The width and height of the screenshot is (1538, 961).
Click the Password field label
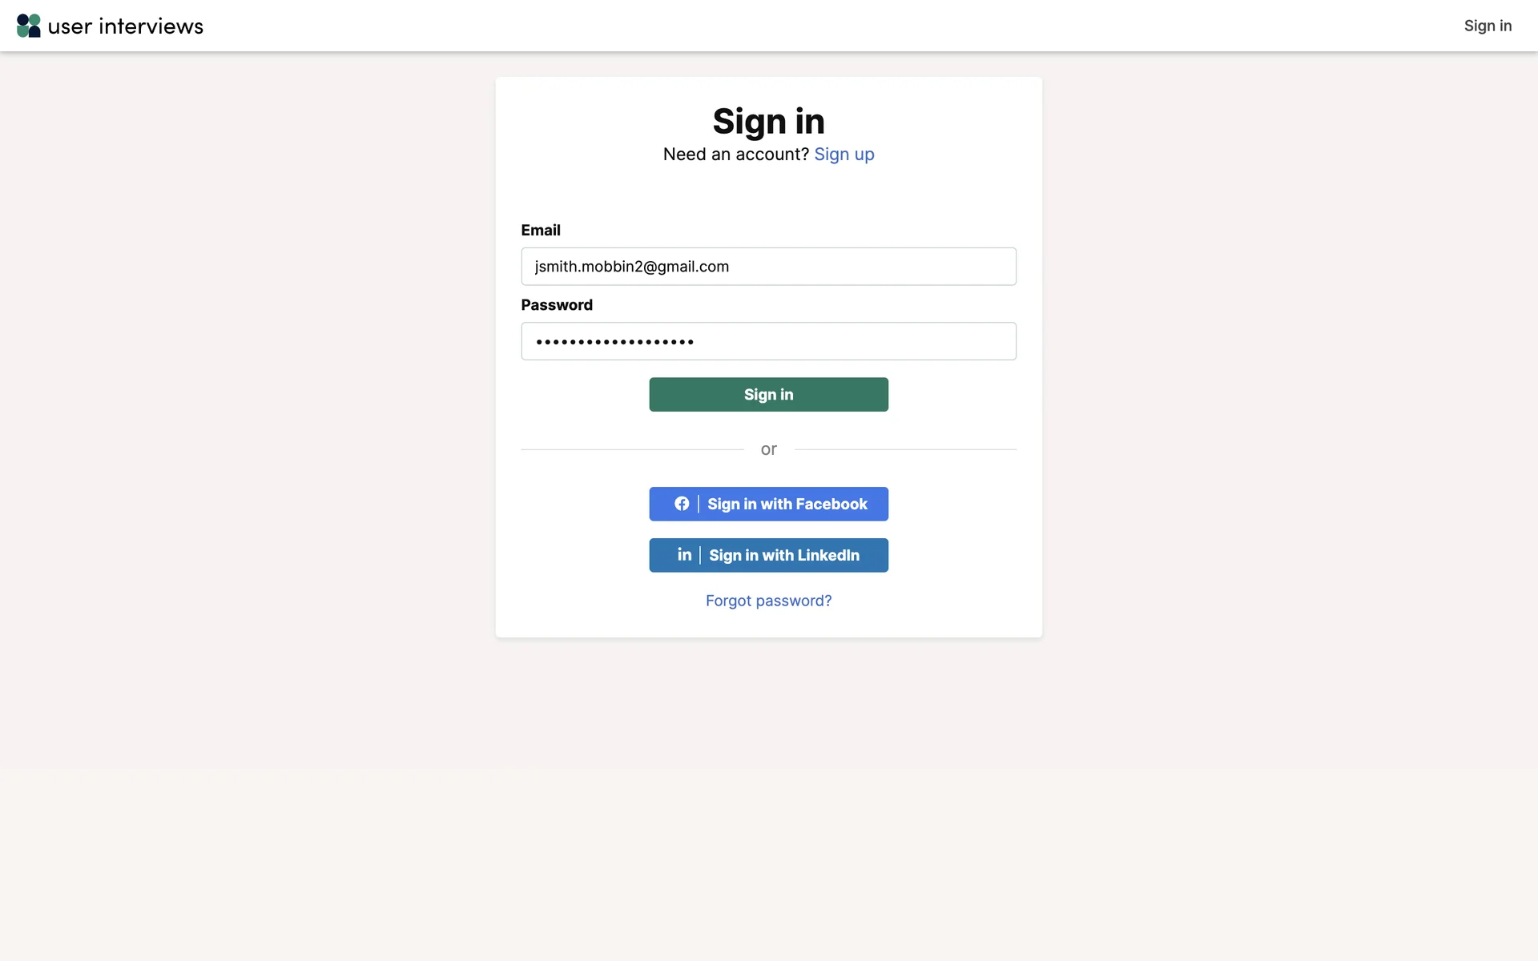(557, 305)
